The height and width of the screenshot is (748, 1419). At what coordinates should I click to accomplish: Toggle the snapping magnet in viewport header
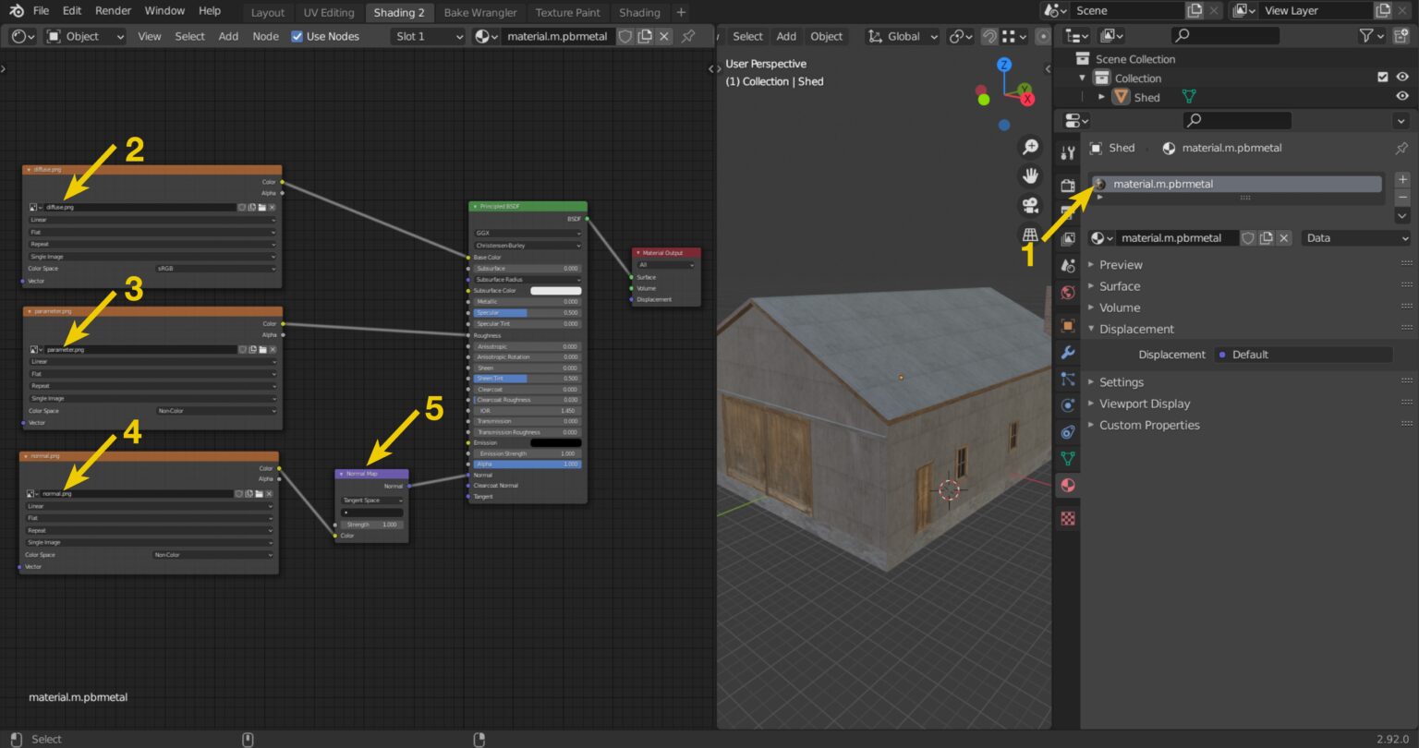pyautogui.click(x=989, y=36)
